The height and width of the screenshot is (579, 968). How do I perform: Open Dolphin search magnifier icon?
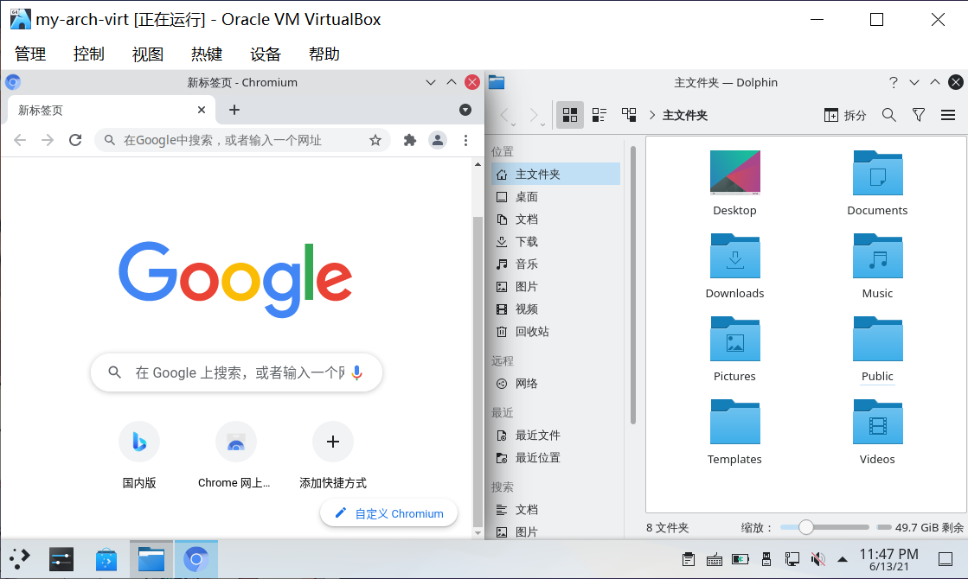pos(888,115)
